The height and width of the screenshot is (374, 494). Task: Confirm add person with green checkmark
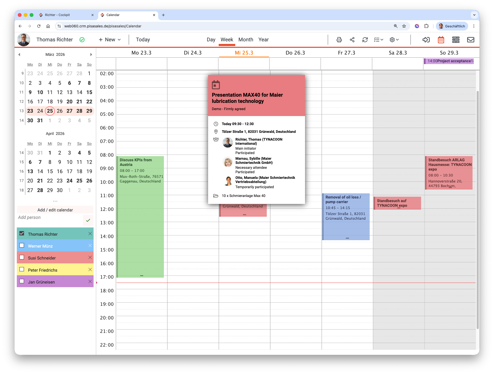click(88, 220)
